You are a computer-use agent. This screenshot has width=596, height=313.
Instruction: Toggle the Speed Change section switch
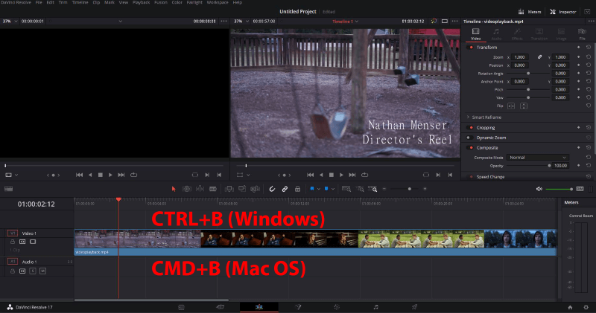tap(472, 177)
